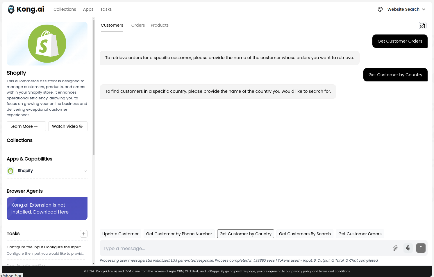Screen dimensions: 434x277
Task: Click the large Shopify bag thumbnail
Action: pos(47,43)
